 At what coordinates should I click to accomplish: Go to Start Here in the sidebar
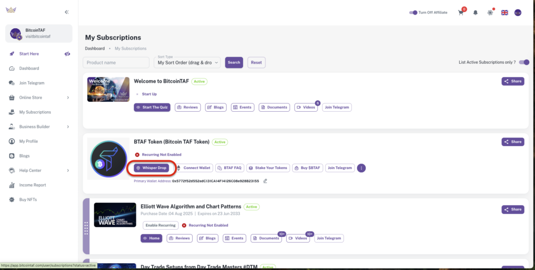[29, 54]
